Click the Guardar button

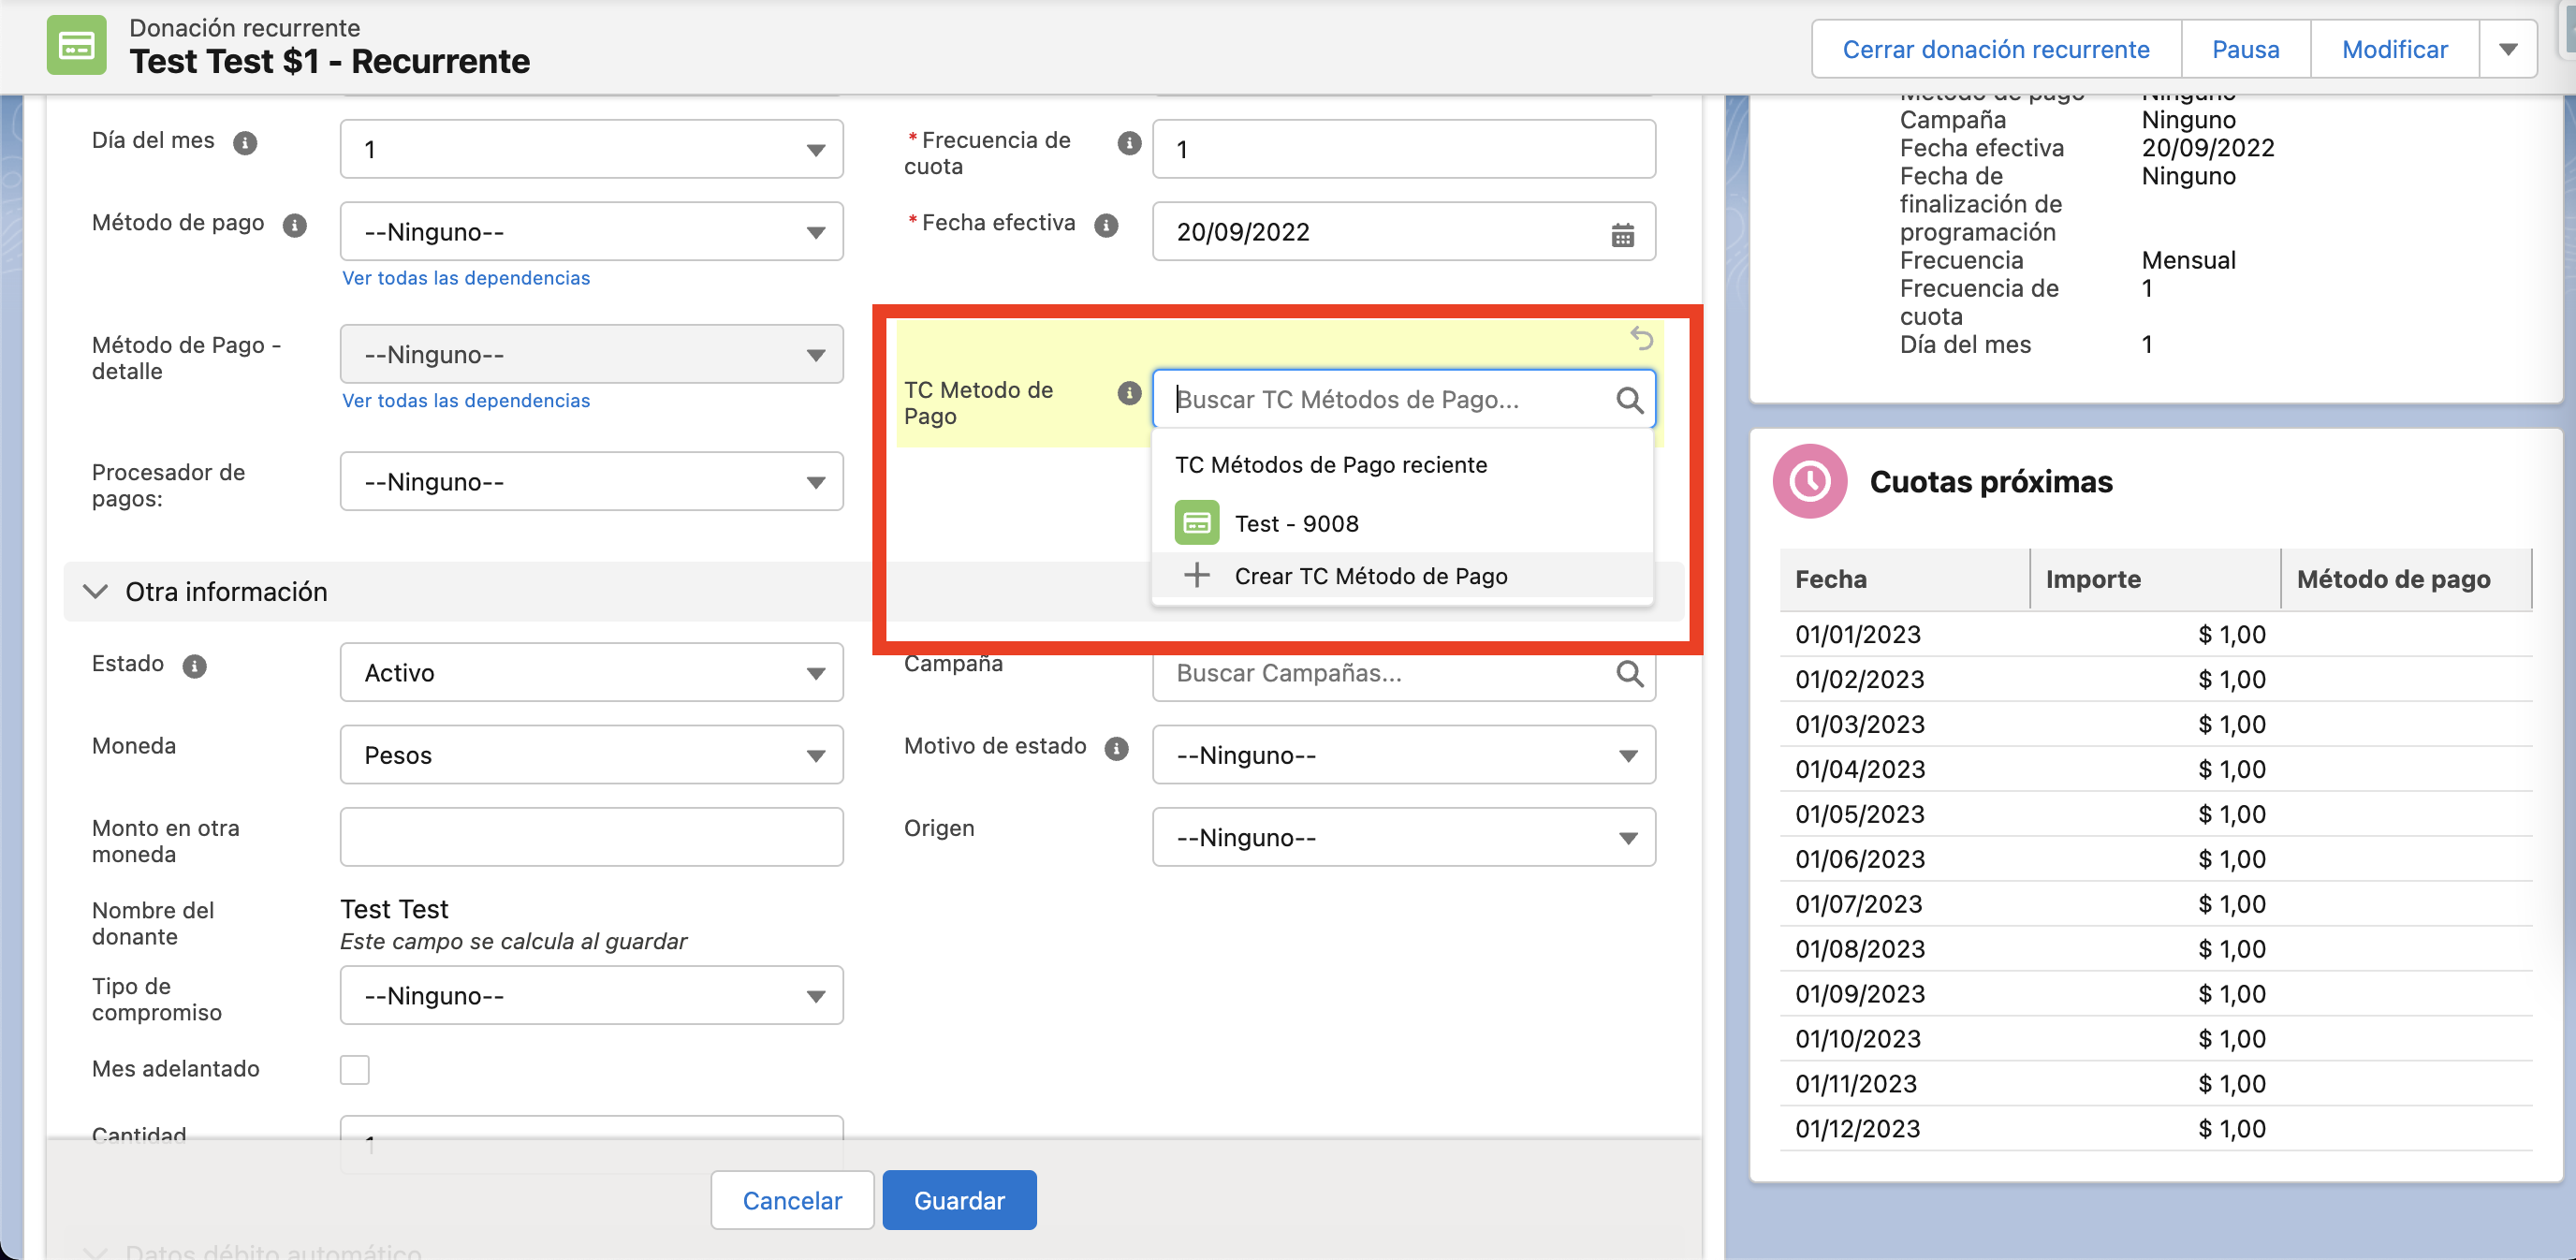[x=959, y=1200]
